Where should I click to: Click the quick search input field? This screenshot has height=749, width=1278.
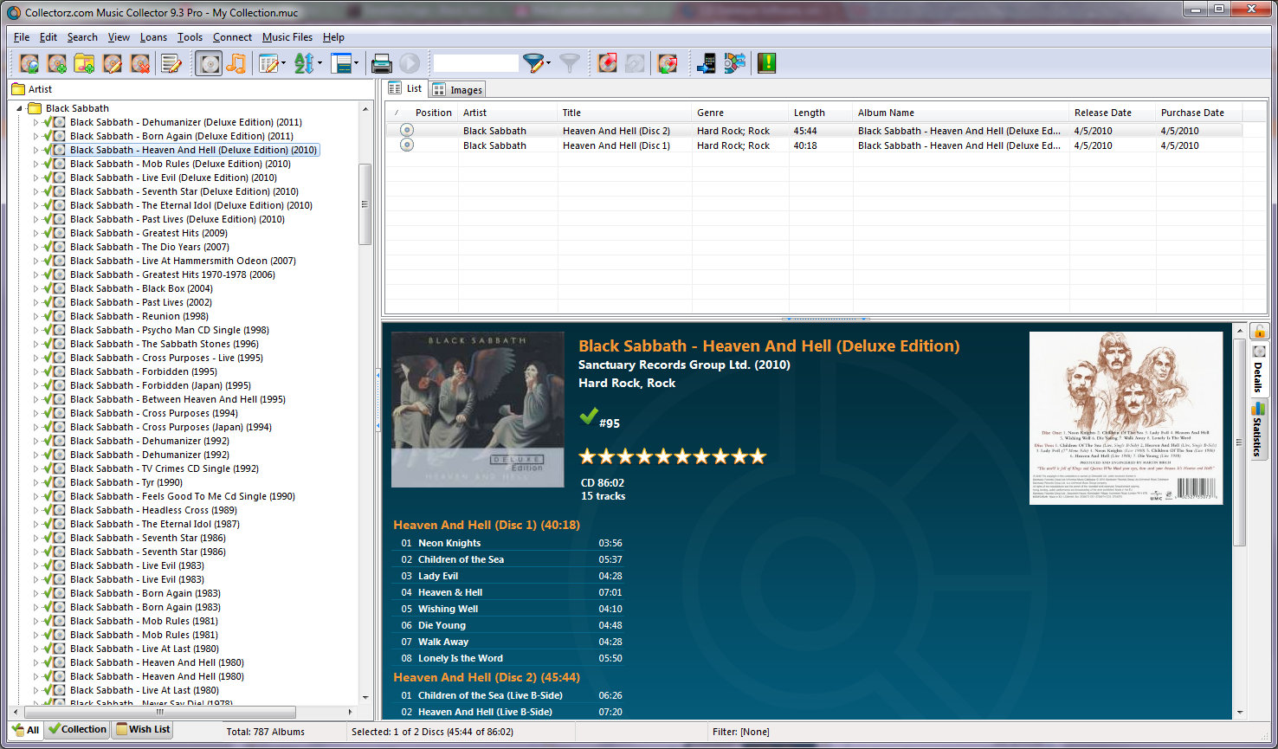tap(475, 63)
